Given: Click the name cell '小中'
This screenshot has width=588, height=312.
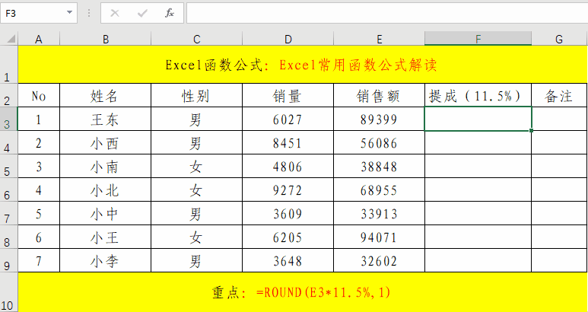Looking at the screenshot, I should (106, 214).
